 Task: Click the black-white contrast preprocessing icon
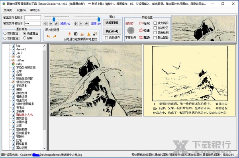click(x=76, y=34)
